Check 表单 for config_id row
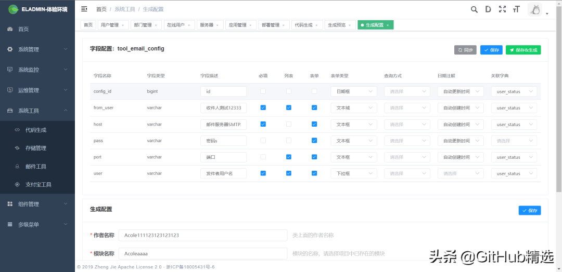 (314, 91)
